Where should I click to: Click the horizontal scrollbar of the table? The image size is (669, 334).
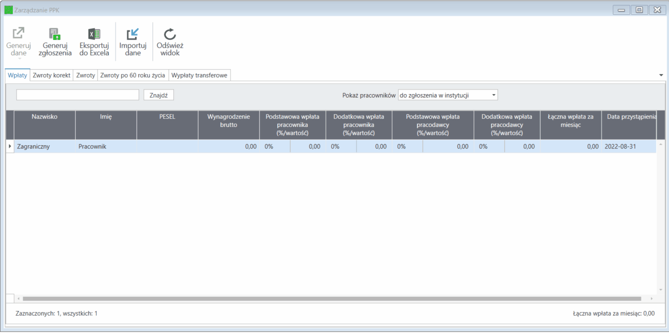[331, 298]
